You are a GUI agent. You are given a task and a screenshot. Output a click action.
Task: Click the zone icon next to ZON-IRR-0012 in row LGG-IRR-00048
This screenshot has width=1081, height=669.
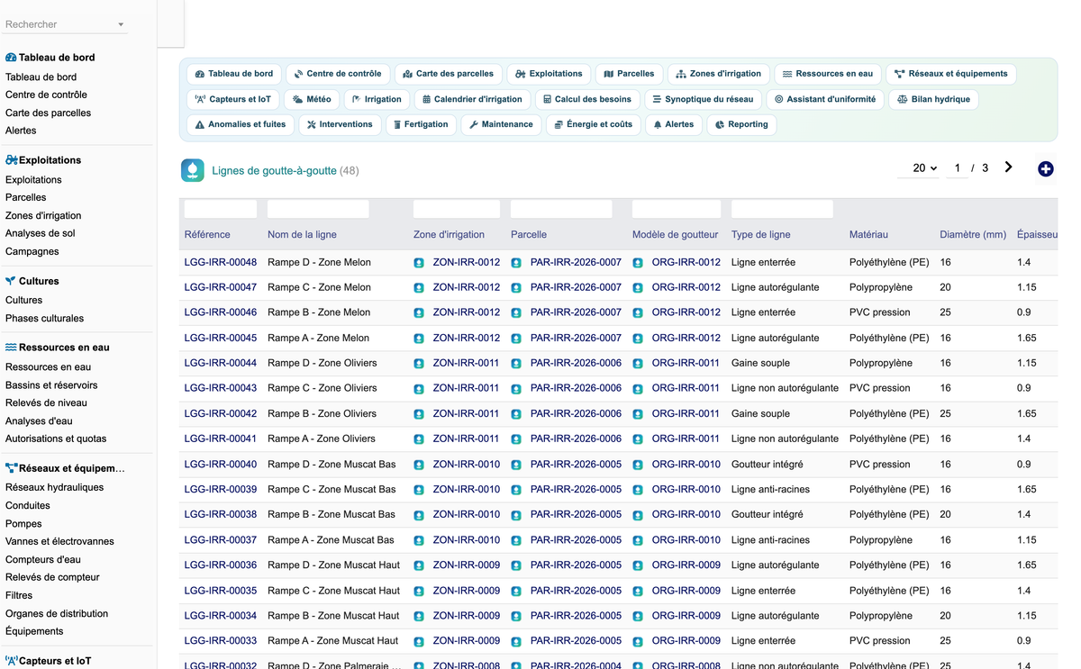419,263
